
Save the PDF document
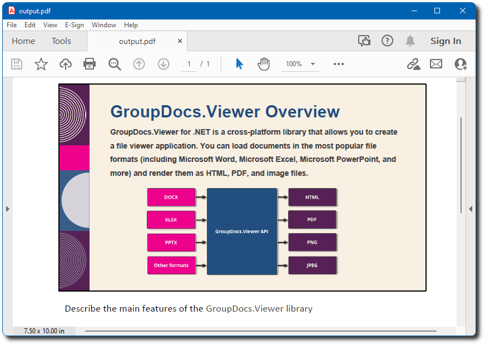[x=16, y=63]
